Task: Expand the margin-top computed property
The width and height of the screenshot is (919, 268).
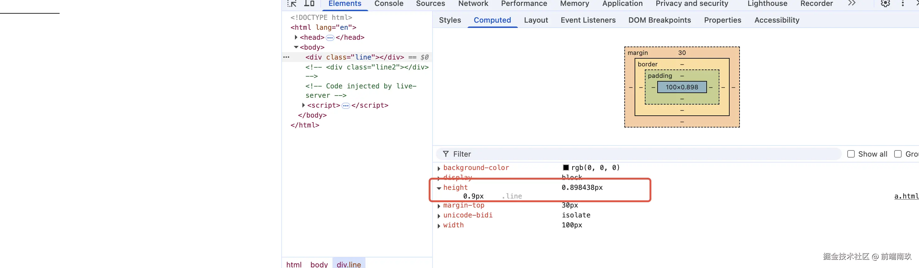Action: click(x=439, y=206)
